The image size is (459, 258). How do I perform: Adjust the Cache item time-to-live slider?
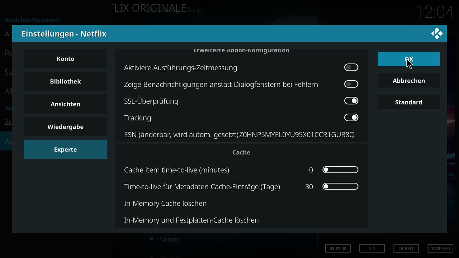[340, 170]
